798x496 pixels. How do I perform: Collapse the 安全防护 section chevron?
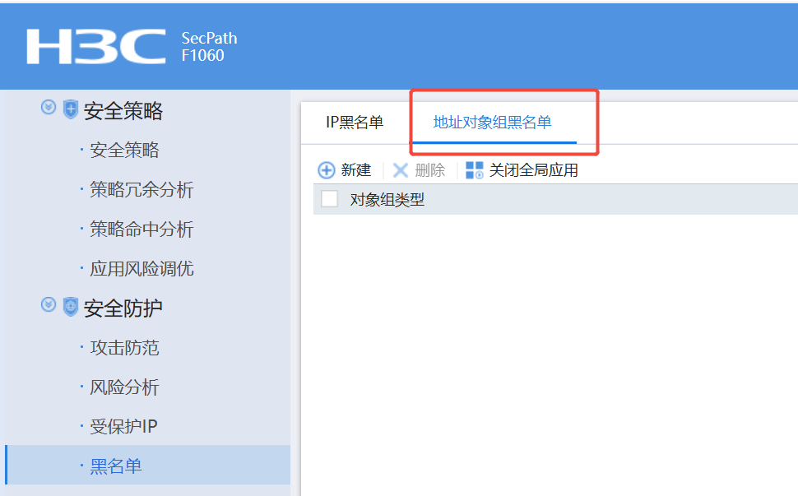click(49, 306)
